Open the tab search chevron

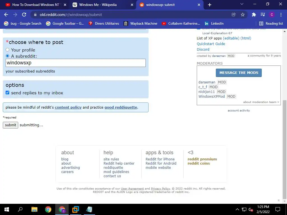tap(242, 4)
